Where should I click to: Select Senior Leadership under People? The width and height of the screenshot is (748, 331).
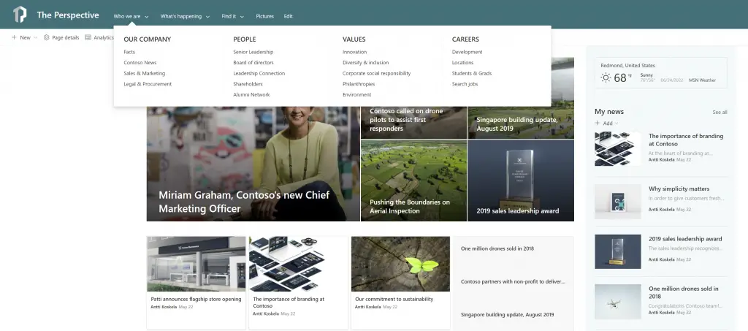point(253,52)
